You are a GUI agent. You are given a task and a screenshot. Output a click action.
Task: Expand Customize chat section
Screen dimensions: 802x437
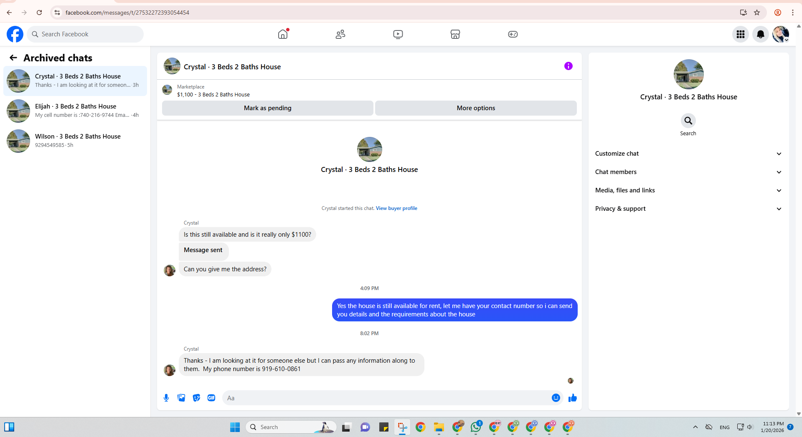tap(688, 154)
